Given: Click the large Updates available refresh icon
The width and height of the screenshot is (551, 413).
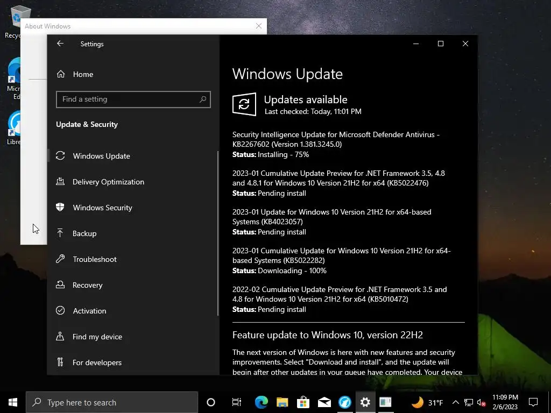Looking at the screenshot, I should [x=244, y=104].
